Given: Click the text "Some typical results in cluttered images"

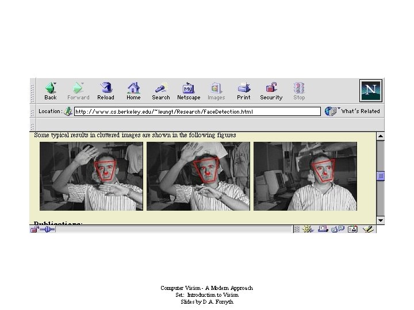Looking at the screenshot, I should tap(87, 135).
